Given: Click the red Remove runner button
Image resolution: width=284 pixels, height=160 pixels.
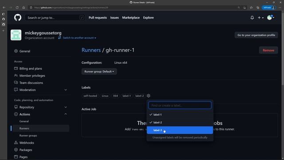Looking at the screenshot, I should [x=268, y=50].
